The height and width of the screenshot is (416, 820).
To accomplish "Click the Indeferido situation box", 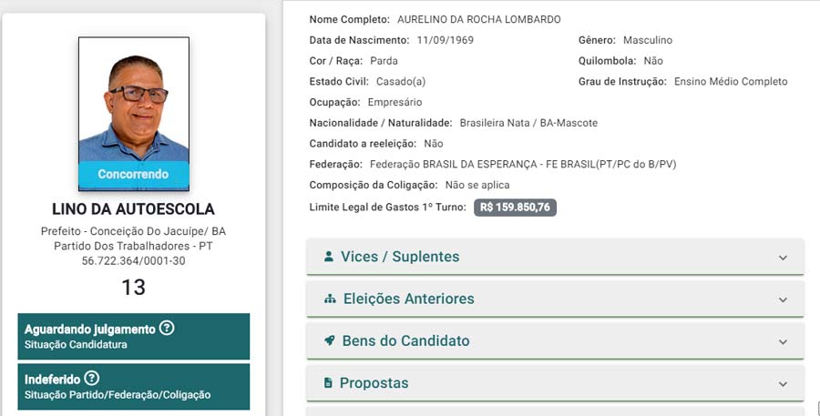I will point(133,386).
